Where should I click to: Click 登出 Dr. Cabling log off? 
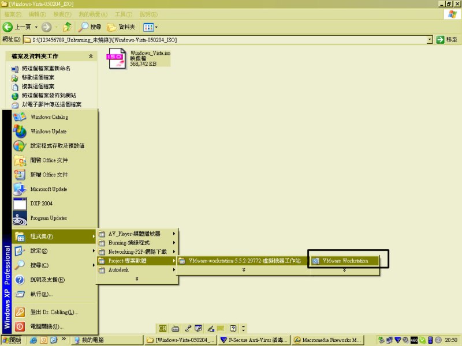[54, 312]
